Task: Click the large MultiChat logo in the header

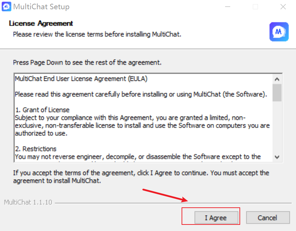Action: coord(279,32)
